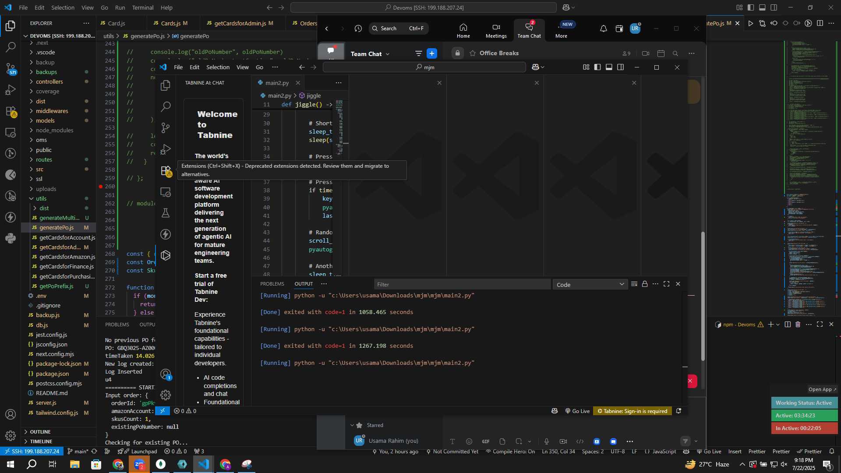Toggle panel in mjm window title bar
The image size is (841, 473).
(609, 67)
